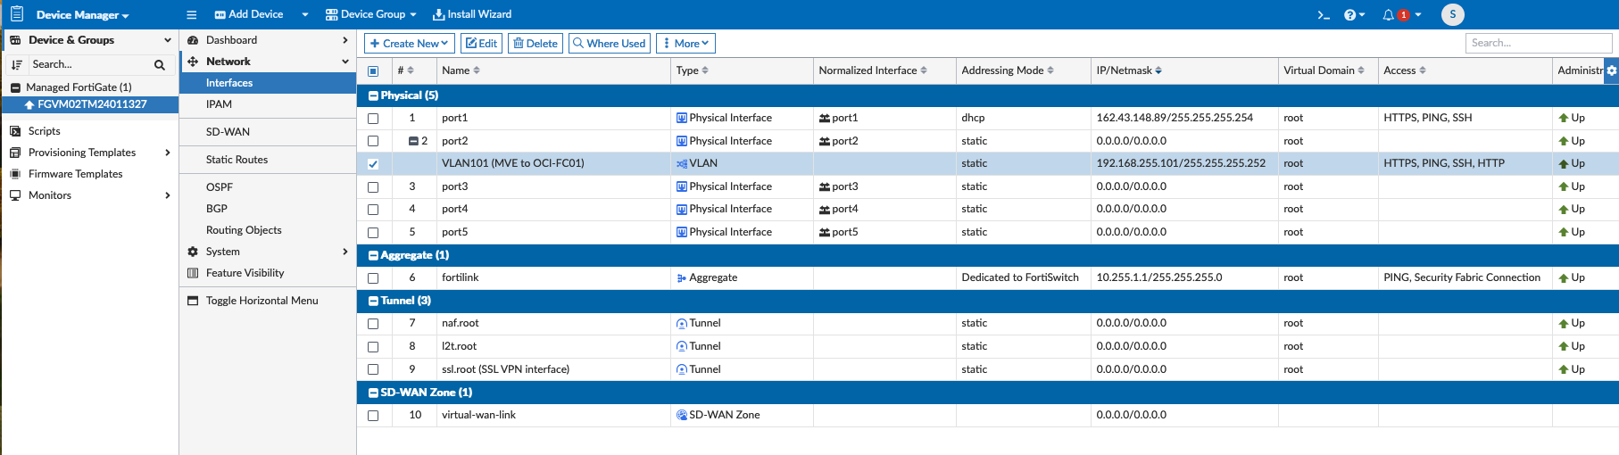
Task: Check the port3 row checkbox
Action: [x=373, y=187]
